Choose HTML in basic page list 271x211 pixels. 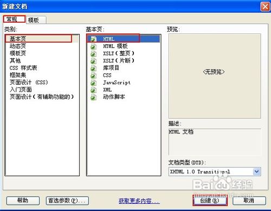coord(124,39)
